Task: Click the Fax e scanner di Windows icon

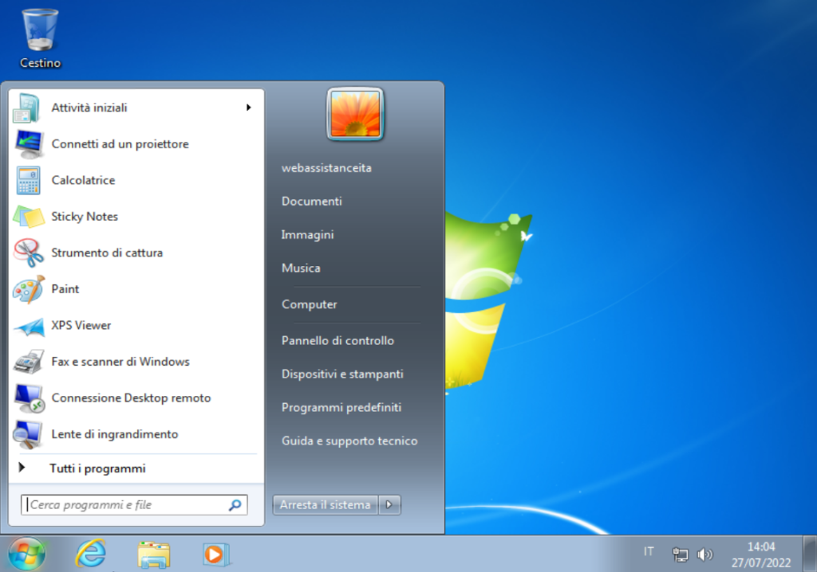Action: tap(29, 362)
